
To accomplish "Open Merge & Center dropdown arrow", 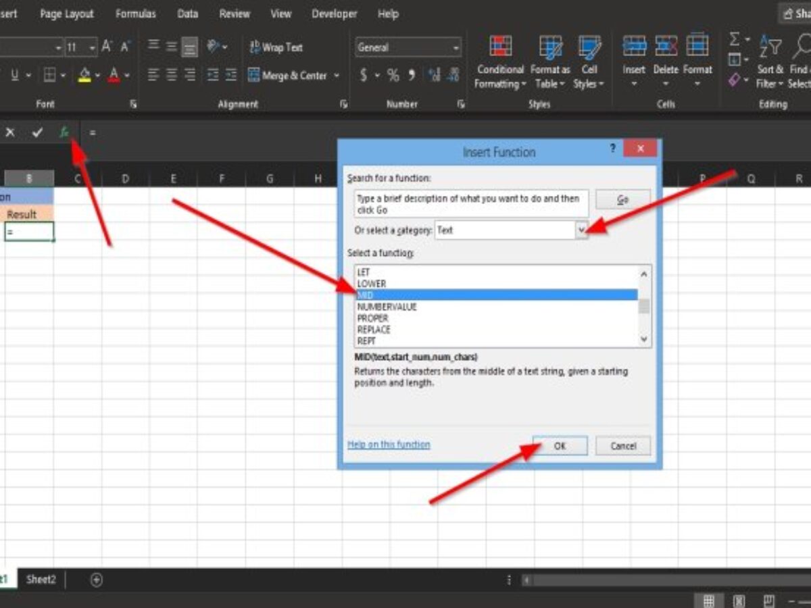I will point(337,76).
